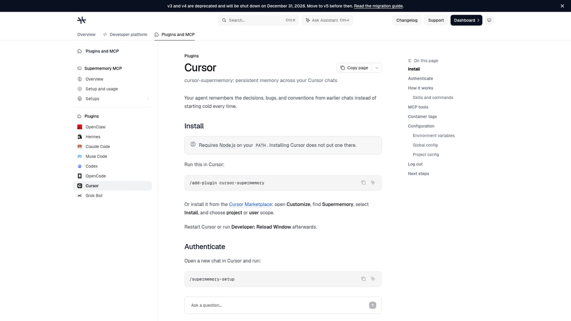Open the OpenClaw plugin page icon

click(x=80, y=127)
